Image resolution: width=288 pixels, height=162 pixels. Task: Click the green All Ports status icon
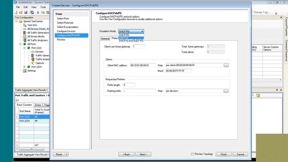25,44
